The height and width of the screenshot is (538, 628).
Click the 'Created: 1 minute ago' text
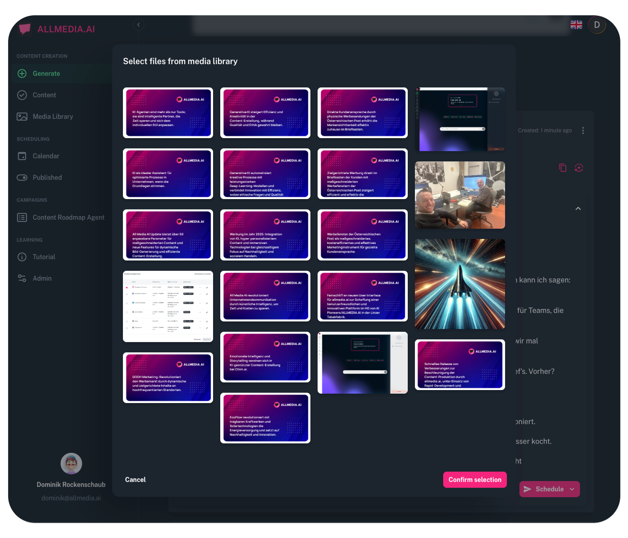(545, 130)
